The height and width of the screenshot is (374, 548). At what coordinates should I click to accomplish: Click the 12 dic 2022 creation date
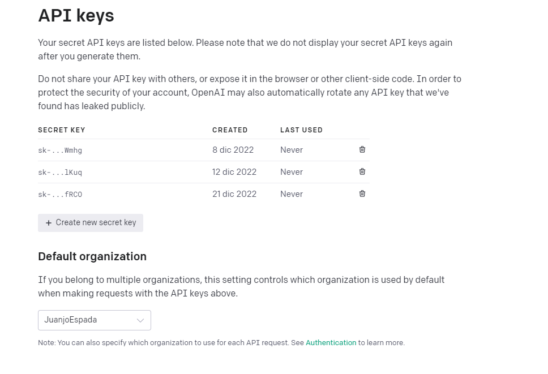coord(234,172)
